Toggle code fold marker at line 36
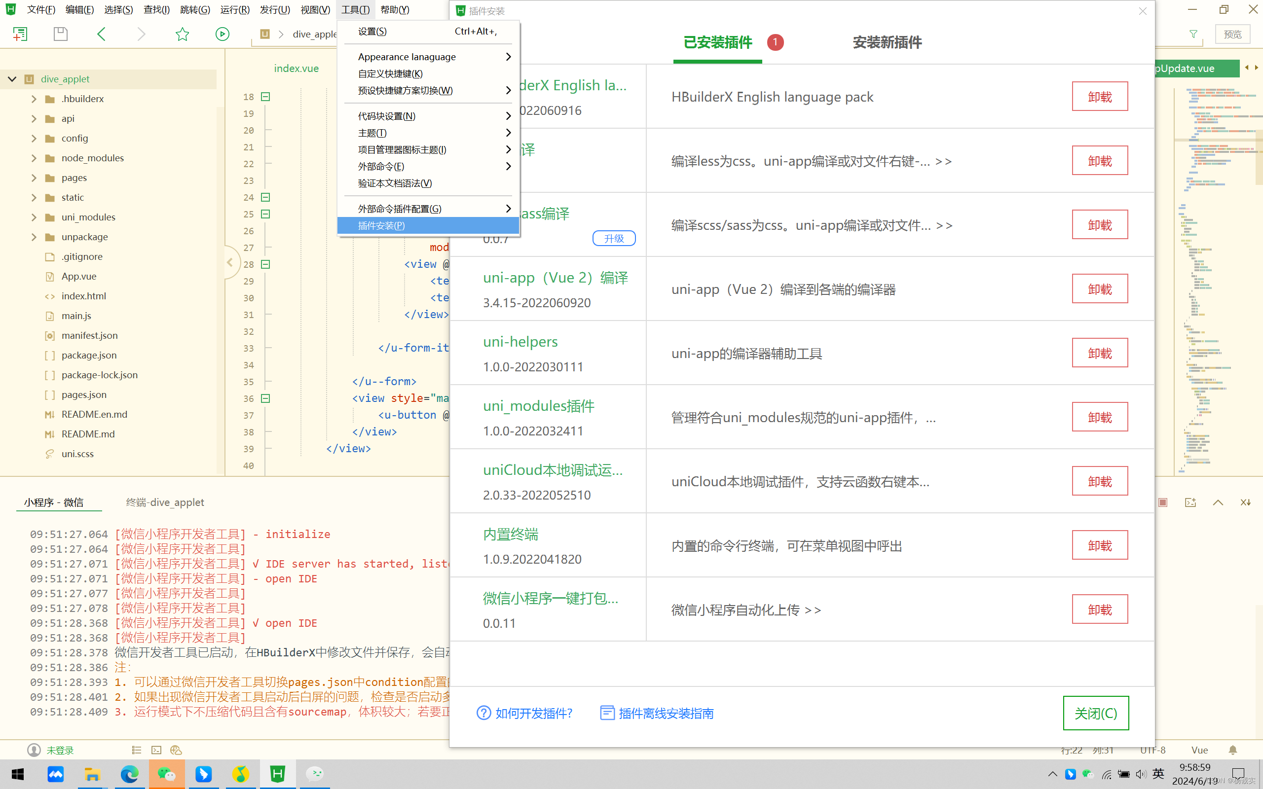The height and width of the screenshot is (789, 1263). click(265, 398)
